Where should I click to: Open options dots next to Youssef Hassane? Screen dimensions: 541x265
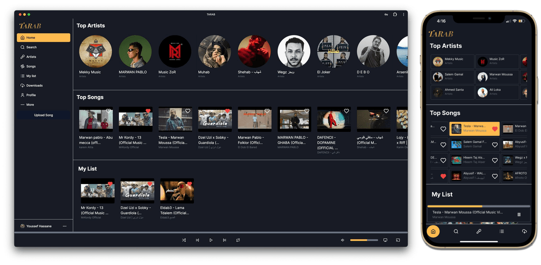click(64, 226)
